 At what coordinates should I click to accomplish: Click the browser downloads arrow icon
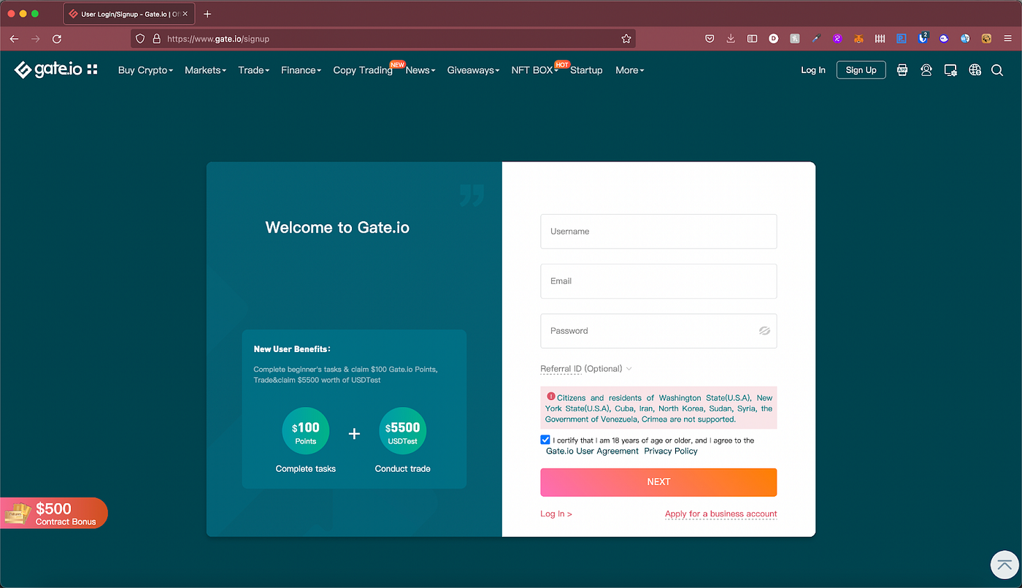pyautogui.click(x=731, y=39)
